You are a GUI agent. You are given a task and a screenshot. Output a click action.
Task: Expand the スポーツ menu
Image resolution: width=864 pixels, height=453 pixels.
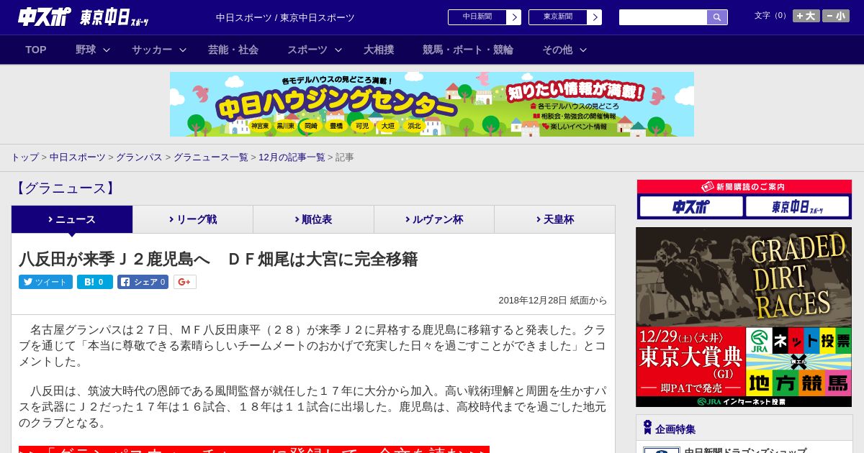(315, 50)
